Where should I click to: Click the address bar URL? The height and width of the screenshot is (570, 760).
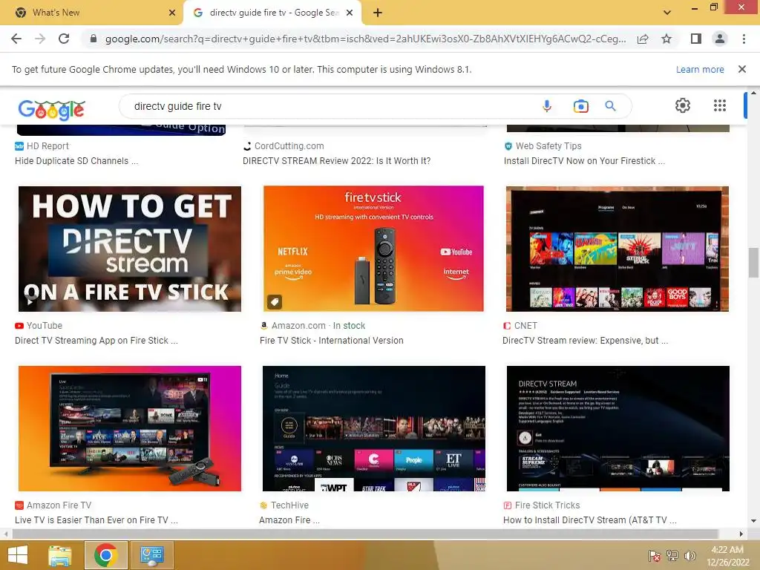365,39
